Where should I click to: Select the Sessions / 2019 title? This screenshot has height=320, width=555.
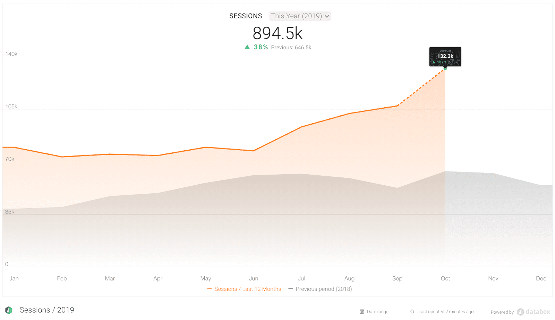coord(47,310)
